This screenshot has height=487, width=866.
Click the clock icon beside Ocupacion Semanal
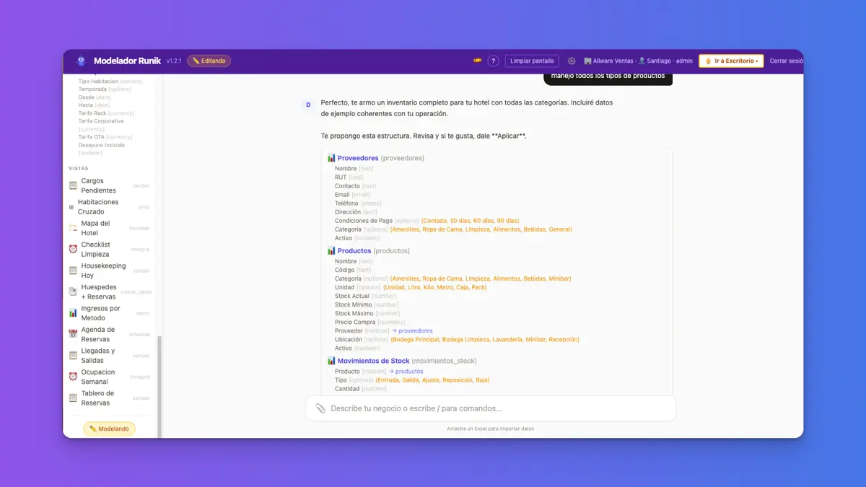[x=73, y=377]
